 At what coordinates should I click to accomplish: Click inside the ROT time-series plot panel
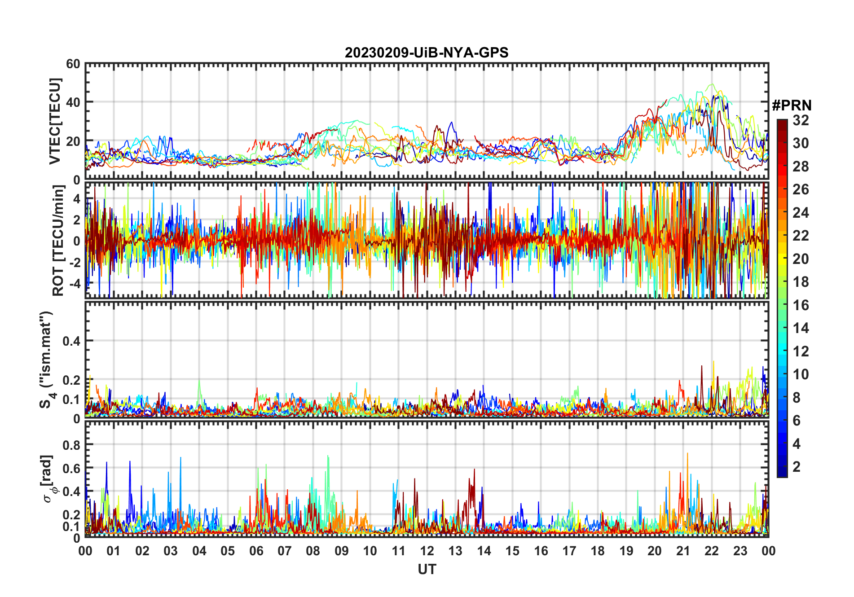point(427,240)
